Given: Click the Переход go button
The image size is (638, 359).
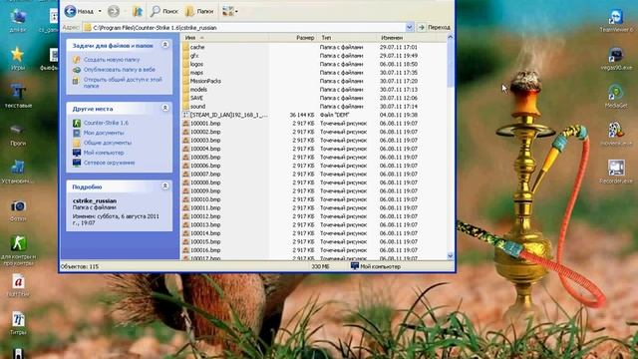Looking at the screenshot, I should 435,27.
